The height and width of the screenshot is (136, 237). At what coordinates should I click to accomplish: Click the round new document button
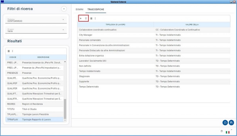coord(225,123)
